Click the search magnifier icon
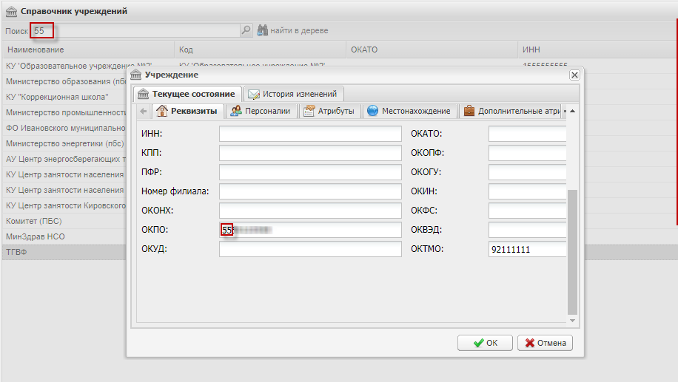The image size is (678, 382). pos(246,30)
